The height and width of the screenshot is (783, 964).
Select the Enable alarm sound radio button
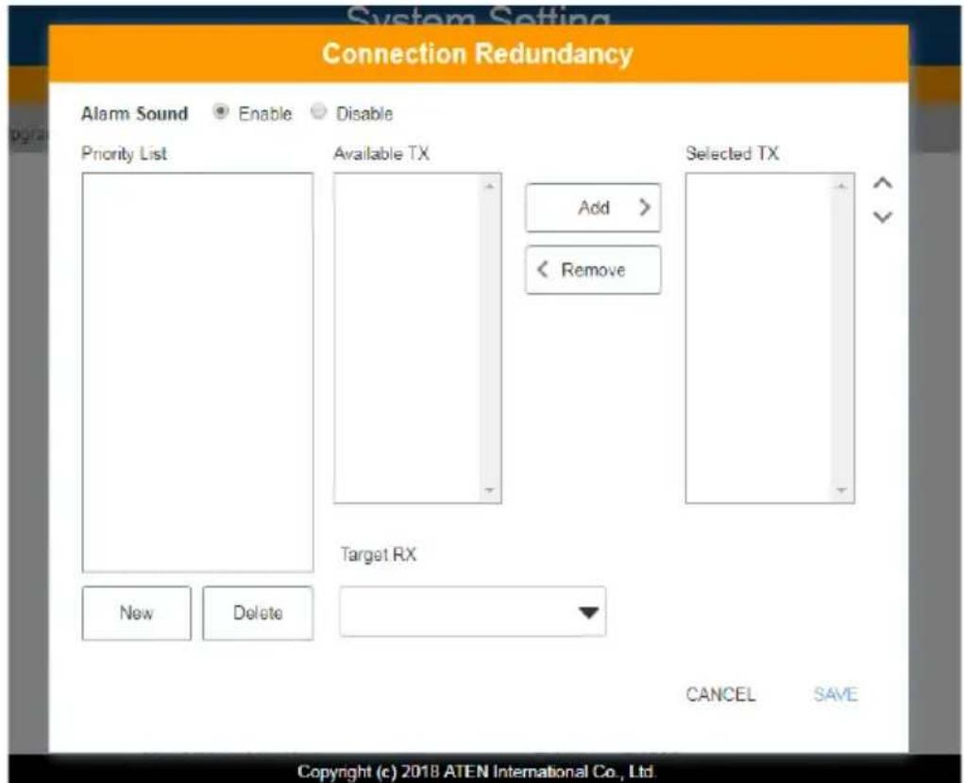click(220, 112)
